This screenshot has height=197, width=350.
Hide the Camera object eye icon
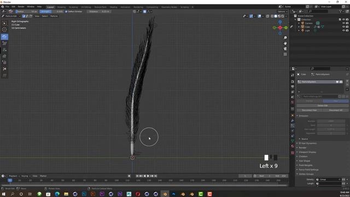343,23
